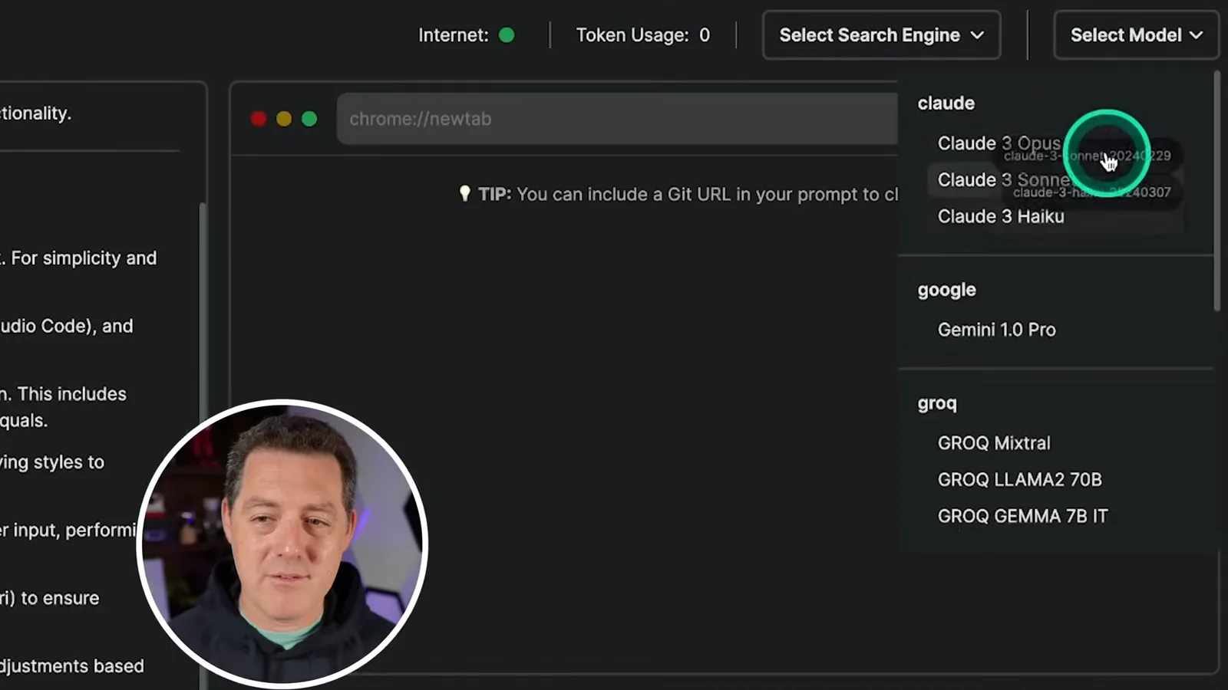Click the presenter webcam thumbnail

point(282,544)
